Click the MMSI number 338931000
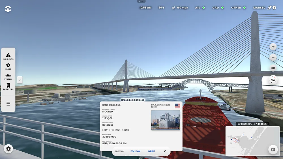This screenshot has height=159, width=283. point(109,137)
